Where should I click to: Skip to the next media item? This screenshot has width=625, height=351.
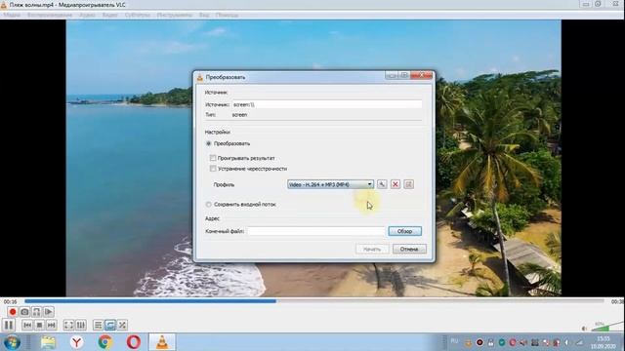click(51, 325)
